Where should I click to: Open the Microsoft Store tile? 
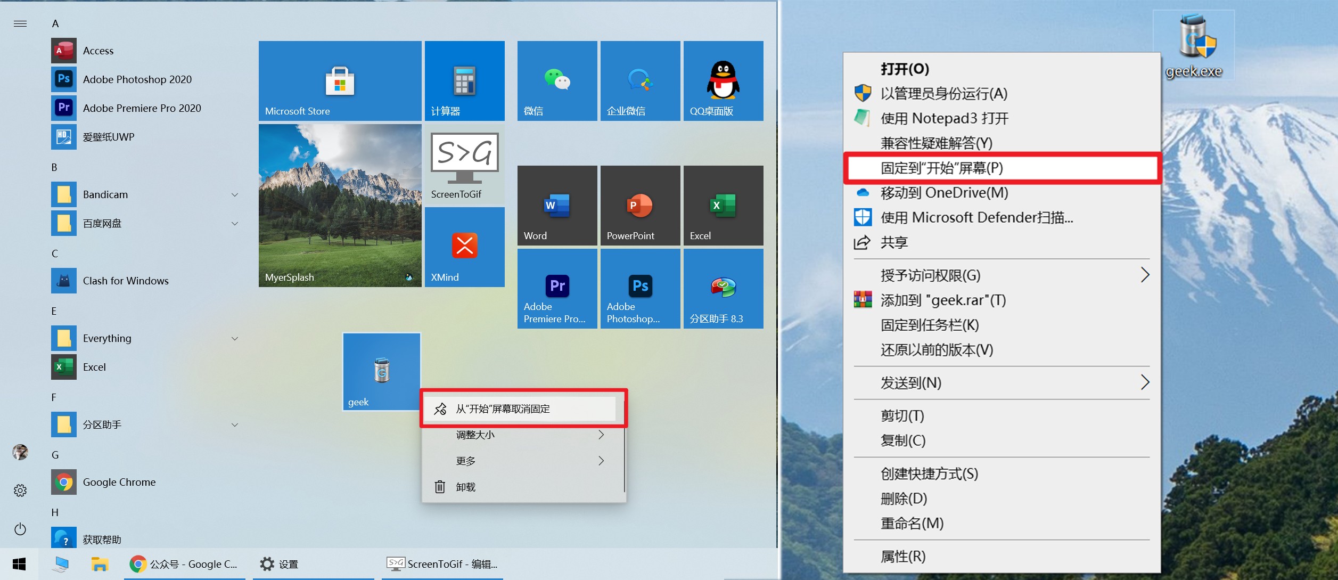(340, 81)
